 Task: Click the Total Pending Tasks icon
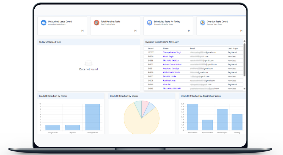(x=96, y=23)
